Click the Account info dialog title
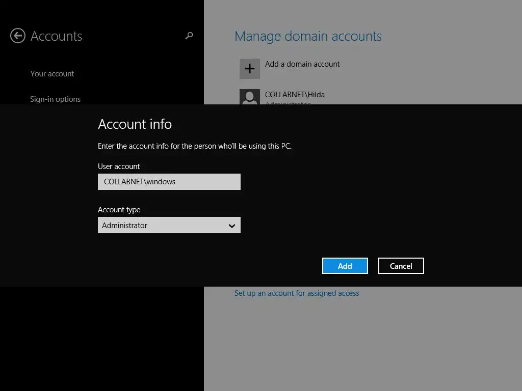The height and width of the screenshot is (391, 522). tap(135, 124)
